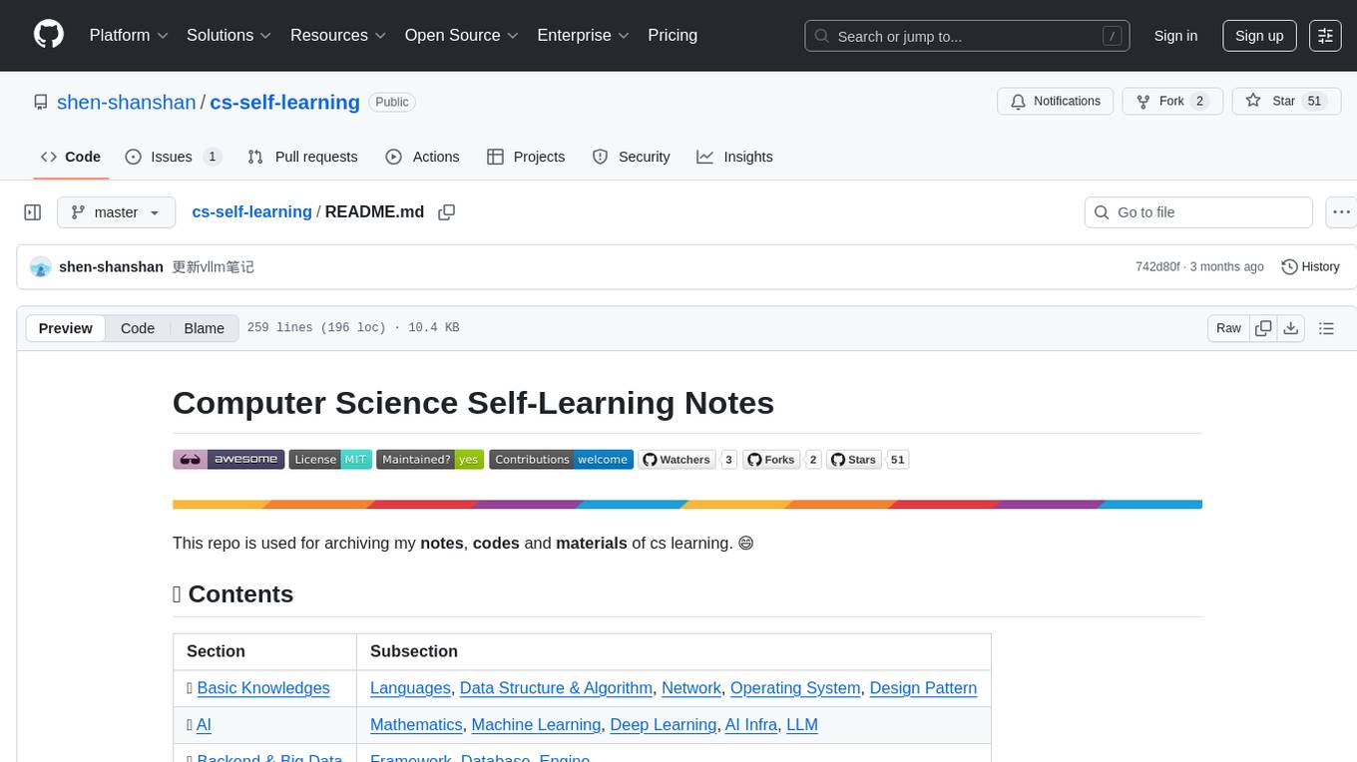Screen dimensions: 1357x762
Task: Open the LLM subsection link
Action: [x=802, y=725]
